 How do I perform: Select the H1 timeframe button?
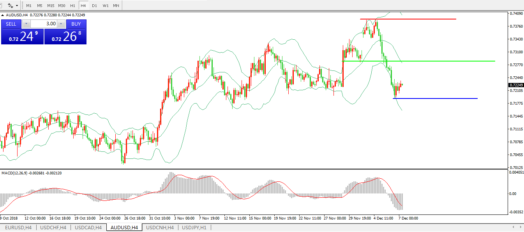tap(72, 6)
